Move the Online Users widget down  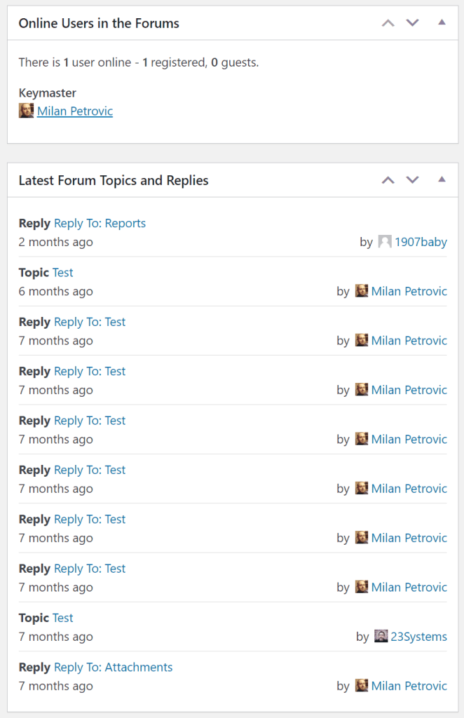pyautogui.click(x=412, y=22)
